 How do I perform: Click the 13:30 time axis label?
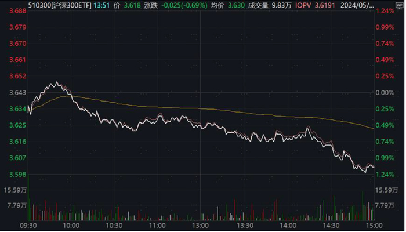click(x=245, y=226)
